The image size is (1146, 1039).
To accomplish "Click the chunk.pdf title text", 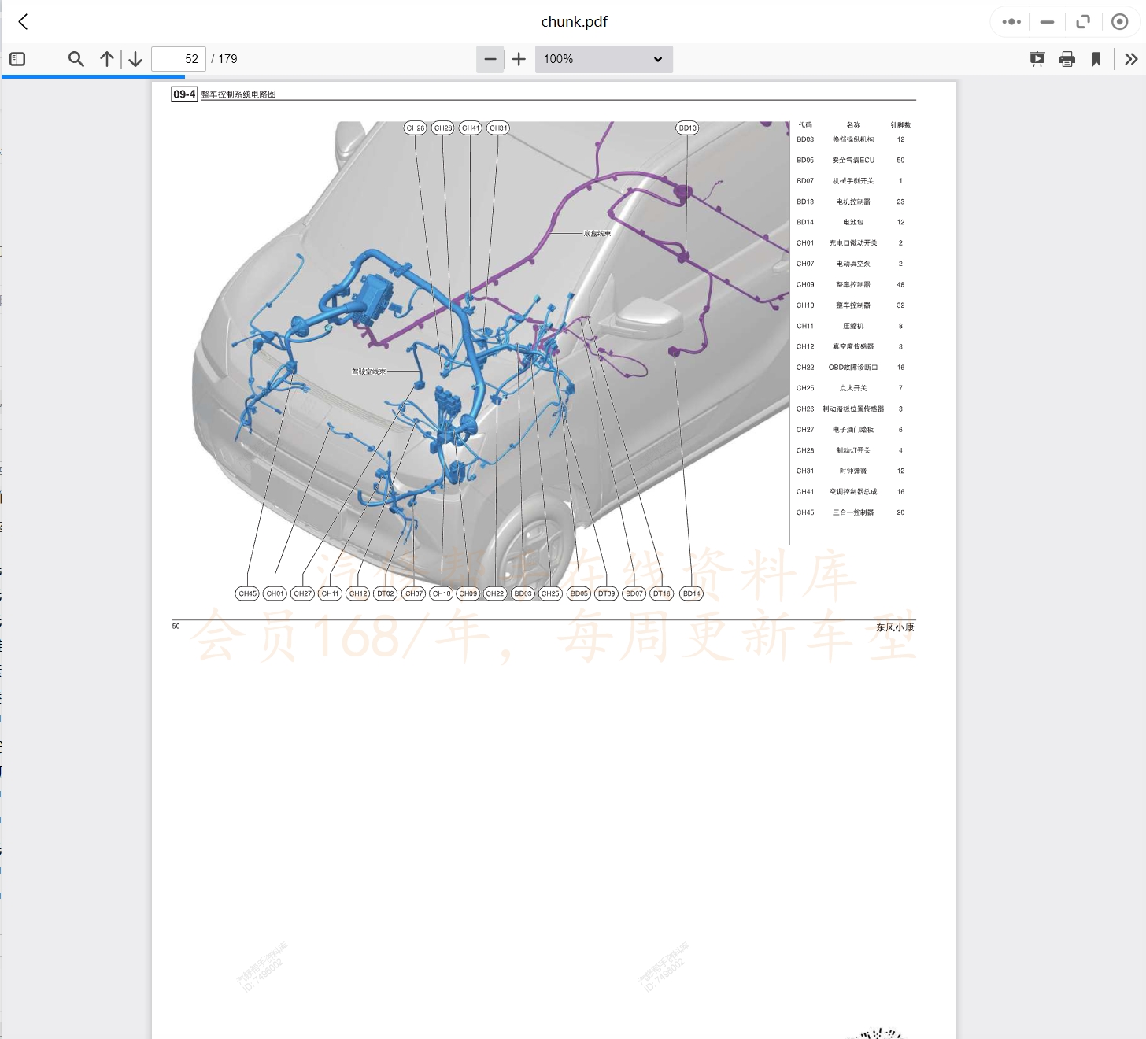I will (574, 22).
